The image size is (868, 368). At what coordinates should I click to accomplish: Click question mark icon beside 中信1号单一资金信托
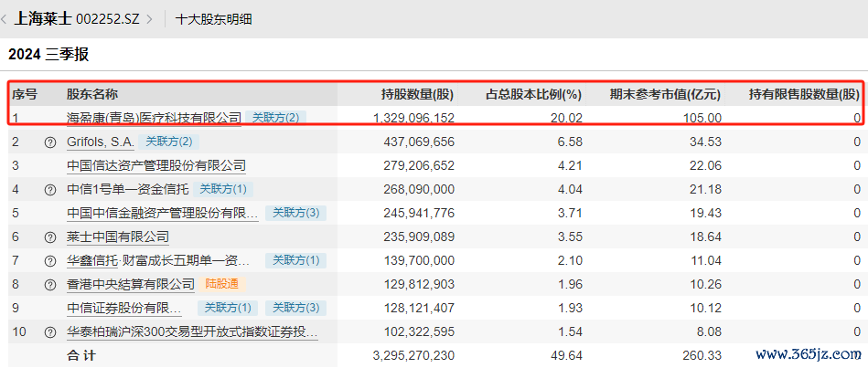pyautogui.click(x=49, y=190)
